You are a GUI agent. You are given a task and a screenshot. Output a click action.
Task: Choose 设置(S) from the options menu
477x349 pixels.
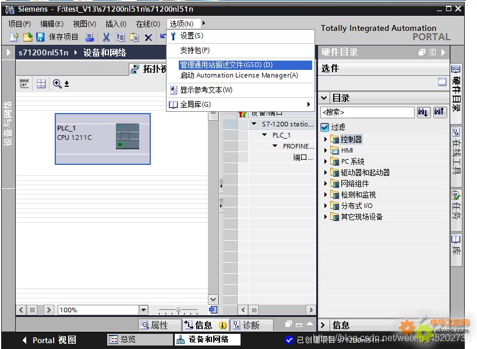(241, 36)
